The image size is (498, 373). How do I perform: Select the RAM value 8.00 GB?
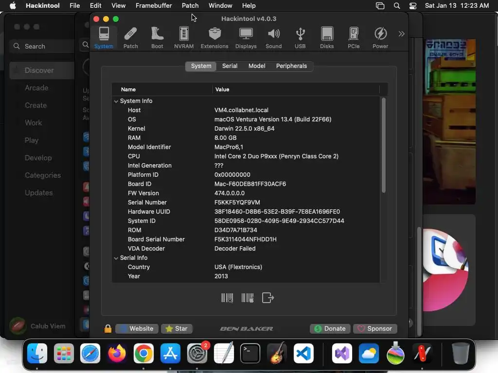pos(226,137)
